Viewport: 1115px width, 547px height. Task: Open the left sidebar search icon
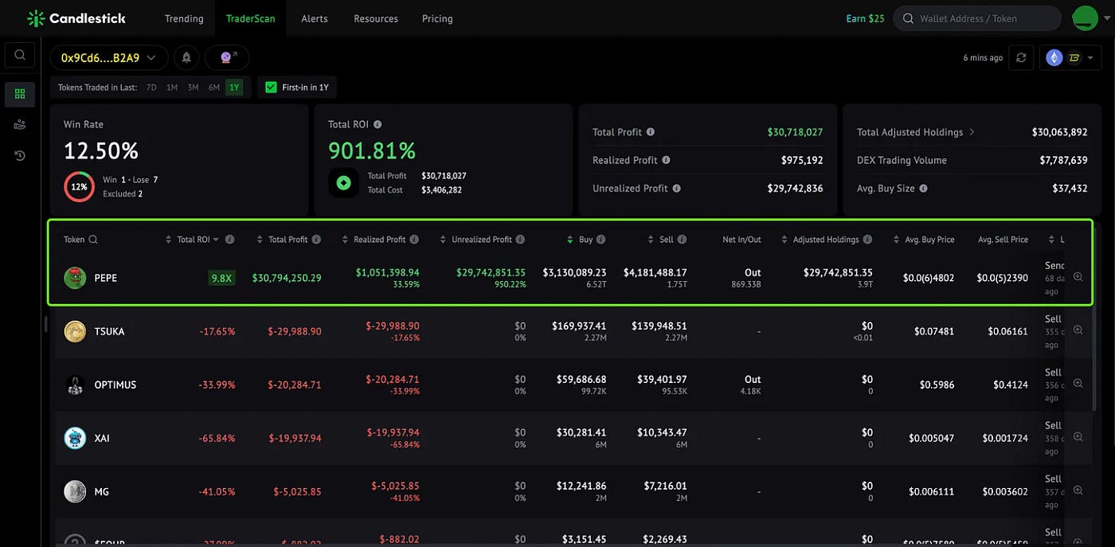pos(20,55)
